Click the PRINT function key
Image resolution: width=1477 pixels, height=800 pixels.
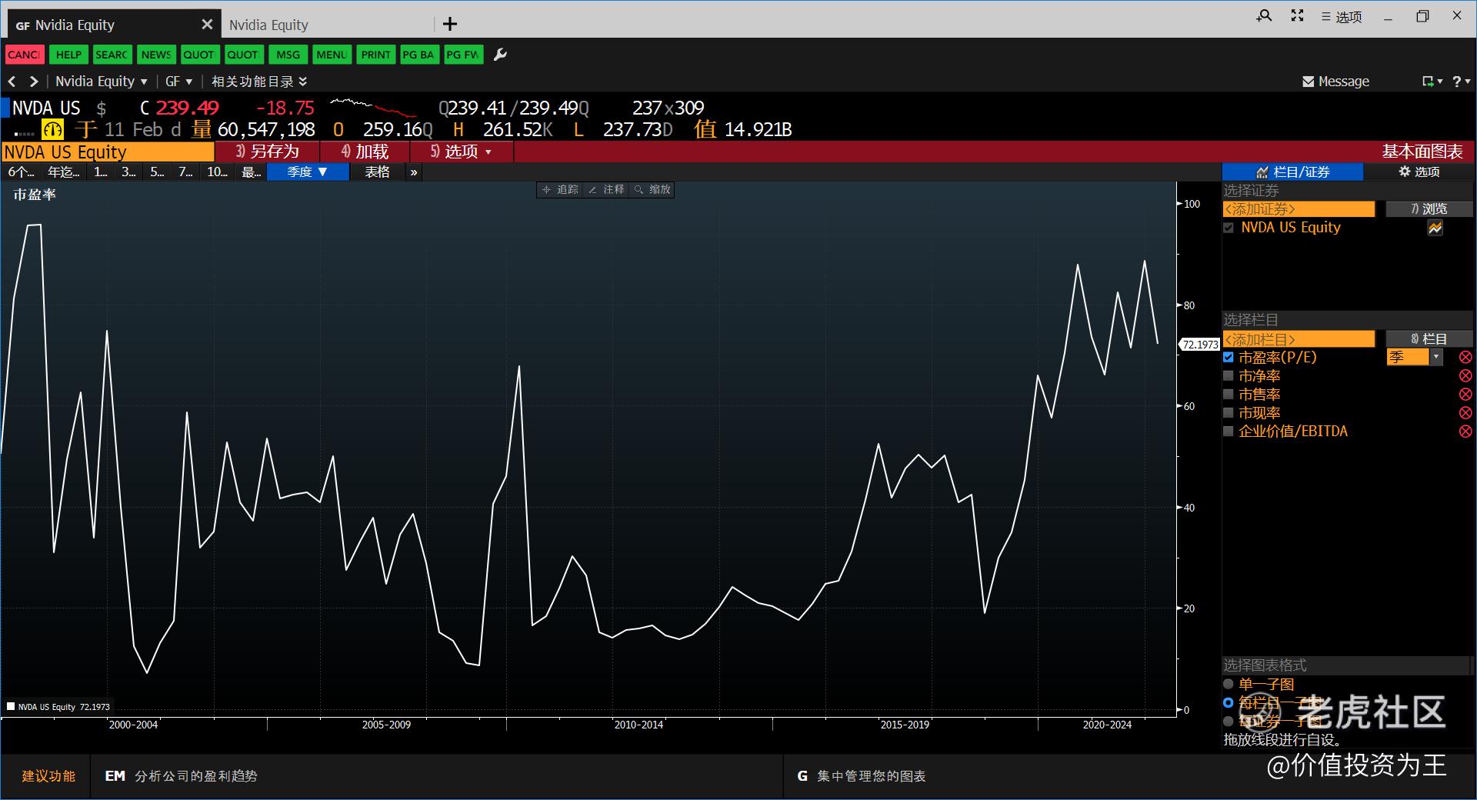[x=376, y=55]
